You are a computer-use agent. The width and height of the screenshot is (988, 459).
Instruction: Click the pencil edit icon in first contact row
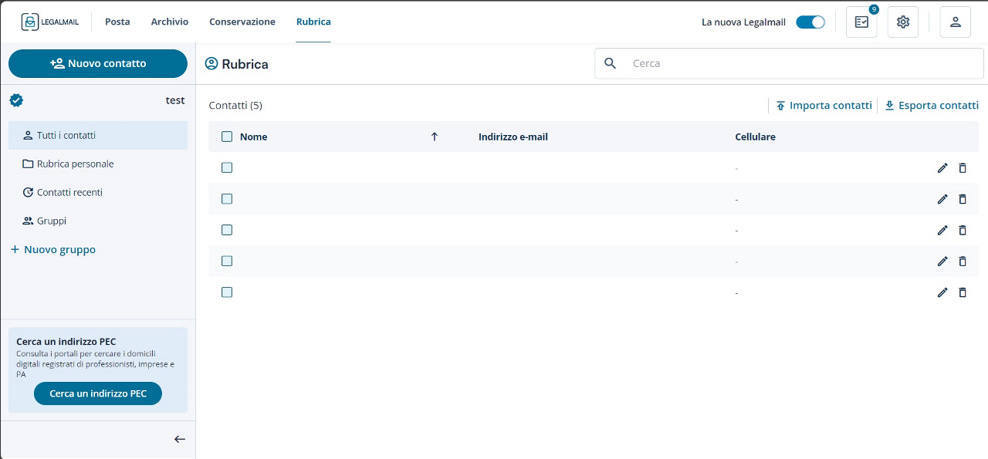click(x=942, y=168)
